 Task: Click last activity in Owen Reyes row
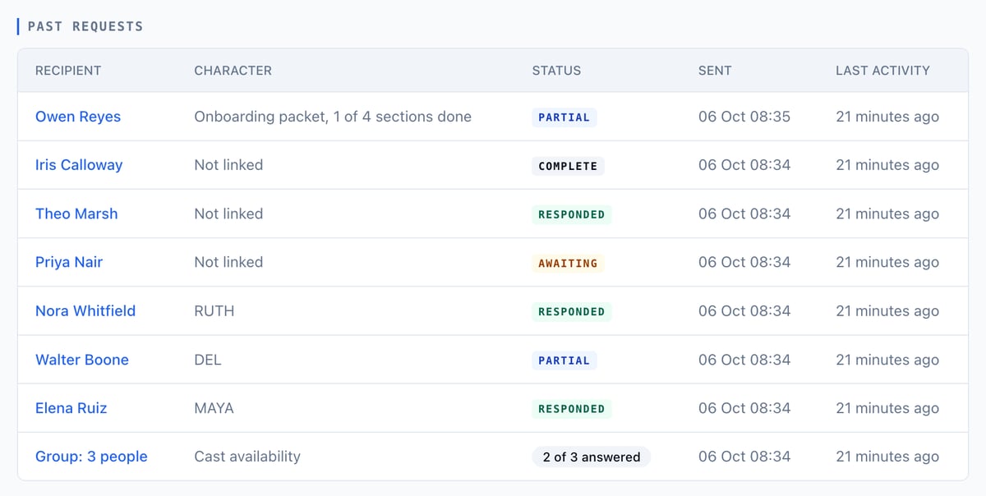pyautogui.click(x=887, y=117)
